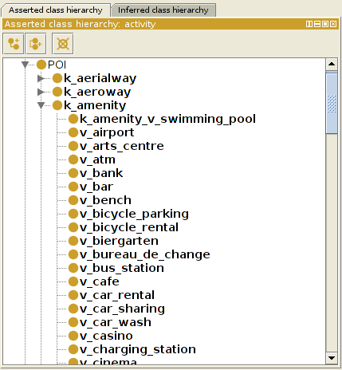Collapse the POI root node
The height and width of the screenshot is (370, 342).
[x=25, y=65]
